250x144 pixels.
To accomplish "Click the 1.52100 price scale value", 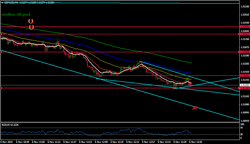I will pos(245,6).
